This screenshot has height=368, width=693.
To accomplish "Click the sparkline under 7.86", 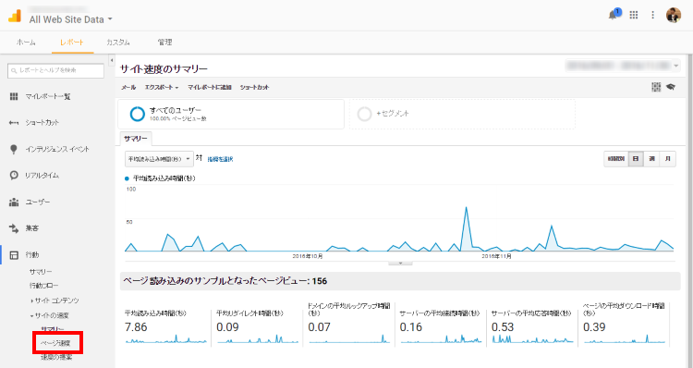I will (x=165, y=339).
